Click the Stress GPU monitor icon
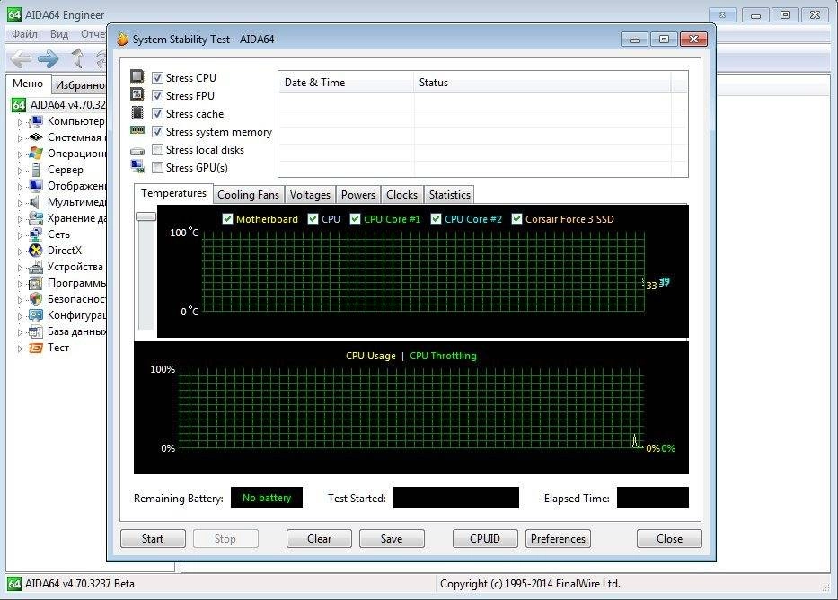The height and width of the screenshot is (600, 838). 137,166
